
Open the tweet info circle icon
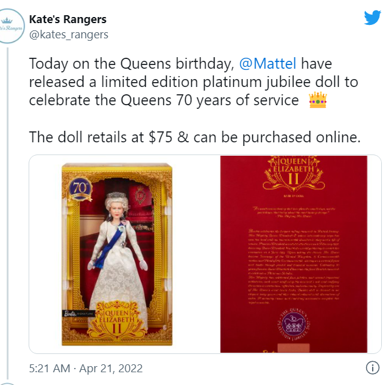click(x=373, y=368)
